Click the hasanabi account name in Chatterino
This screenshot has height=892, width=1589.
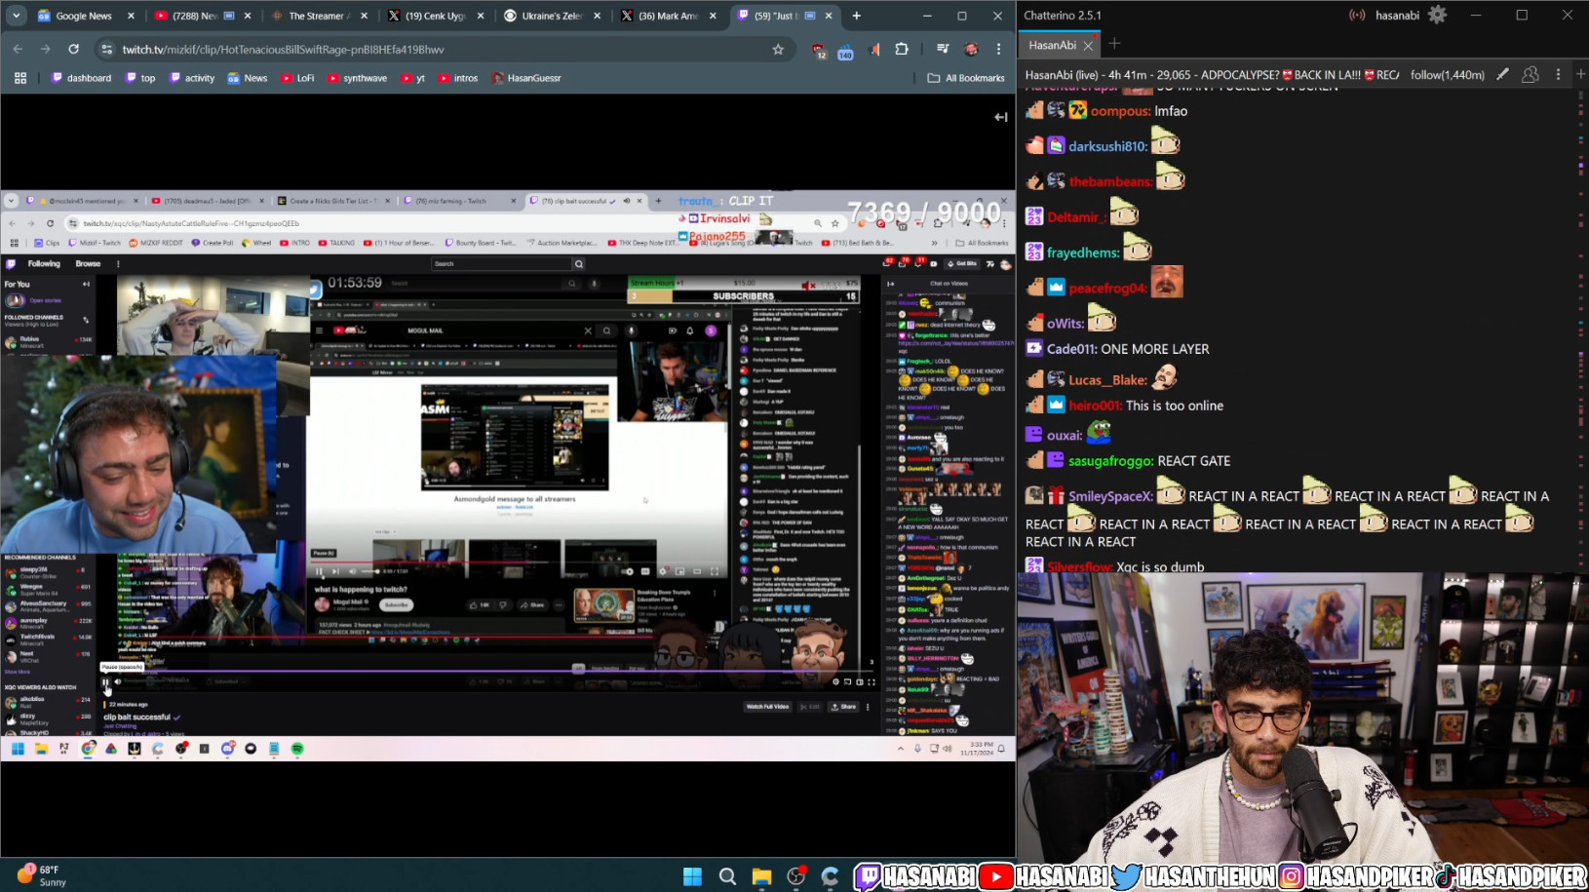point(1397,15)
